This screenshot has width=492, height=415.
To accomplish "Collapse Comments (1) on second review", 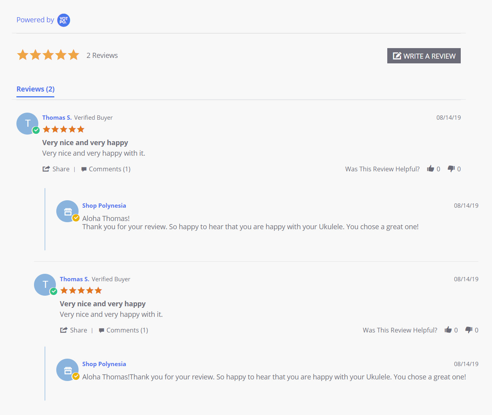I will 123,330.
